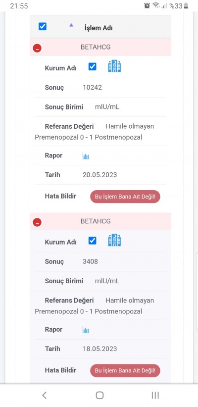Collapse second BETAHCG row with red minus
198x407 pixels.
coord(37,222)
